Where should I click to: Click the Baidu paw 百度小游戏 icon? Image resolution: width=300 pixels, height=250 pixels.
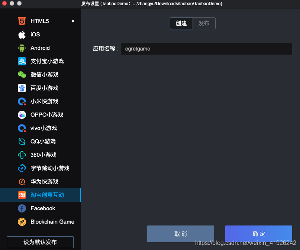(x=22, y=88)
